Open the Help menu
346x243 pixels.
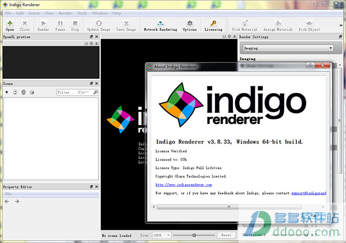click(x=116, y=13)
